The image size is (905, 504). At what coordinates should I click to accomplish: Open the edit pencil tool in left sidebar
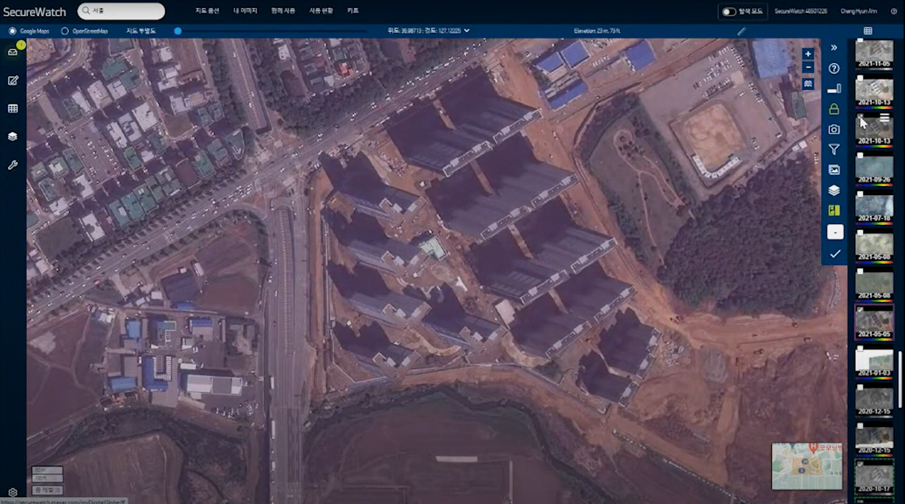pos(13,81)
